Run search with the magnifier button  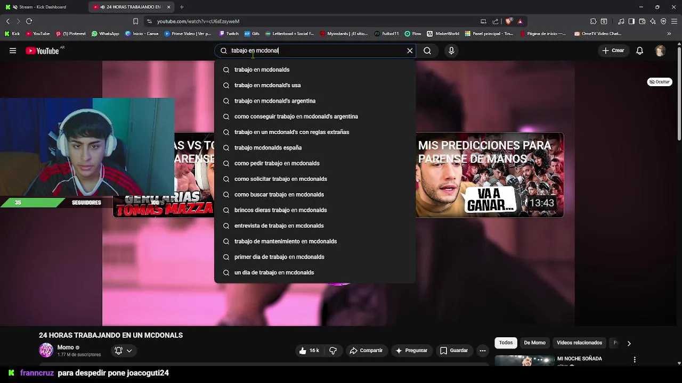(427, 51)
